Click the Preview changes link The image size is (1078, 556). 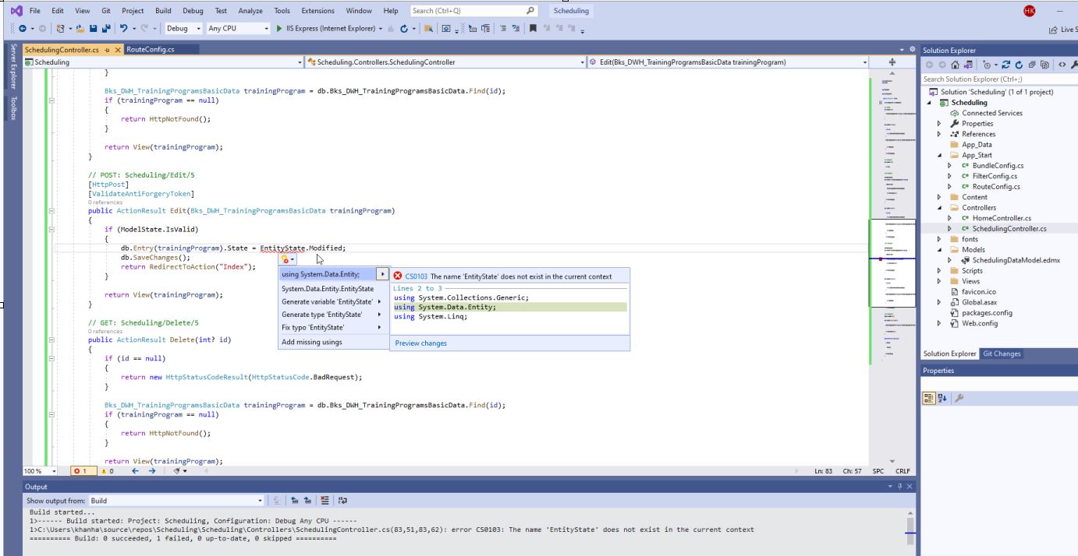tap(421, 343)
